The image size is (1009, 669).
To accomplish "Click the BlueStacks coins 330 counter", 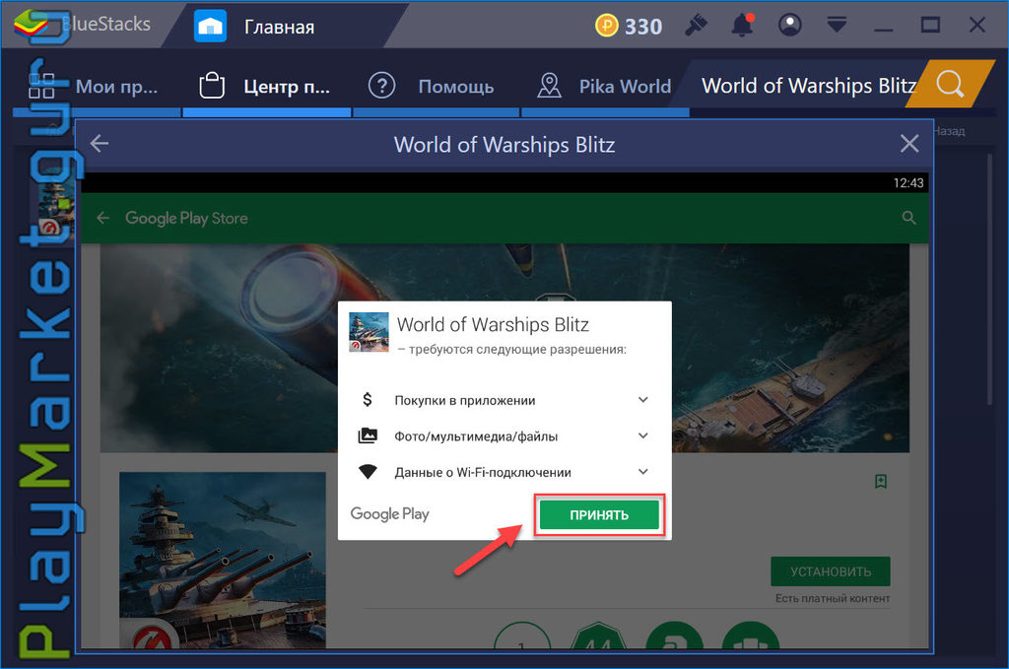I will (x=628, y=27).
